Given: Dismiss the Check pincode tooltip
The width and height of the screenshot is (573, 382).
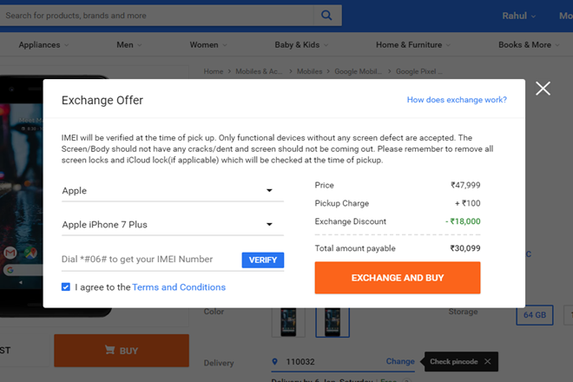Looking at the screenshot, I should tap(488, 361).
